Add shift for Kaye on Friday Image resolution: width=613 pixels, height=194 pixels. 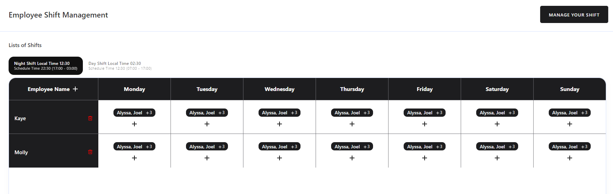[x=425, y=124]
